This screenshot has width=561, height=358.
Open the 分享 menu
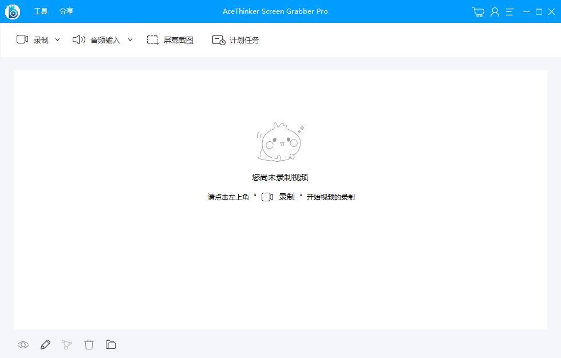click(66, 11)
